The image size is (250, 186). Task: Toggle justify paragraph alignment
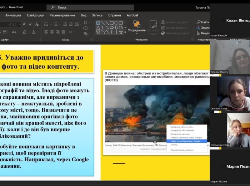[x=63, y=32]
